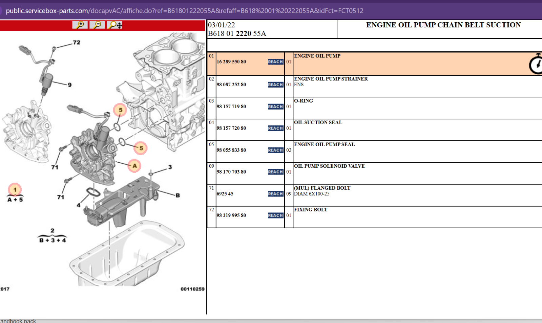Screen dimensions: 542x323
Task: Click part number 16 289 550 80
Action: pos(231,62)
